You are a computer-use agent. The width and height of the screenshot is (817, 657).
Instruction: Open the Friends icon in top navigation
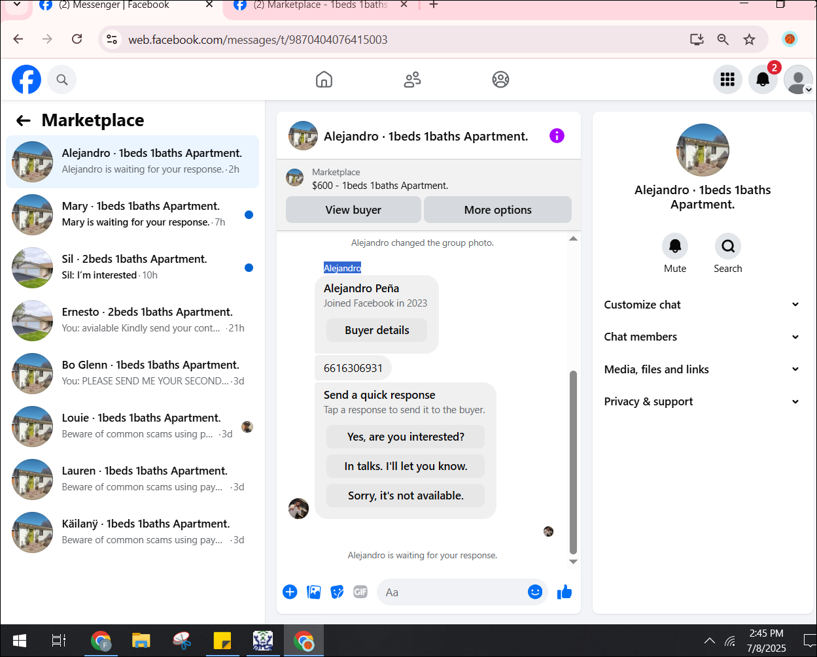click(x=412, y=80)
